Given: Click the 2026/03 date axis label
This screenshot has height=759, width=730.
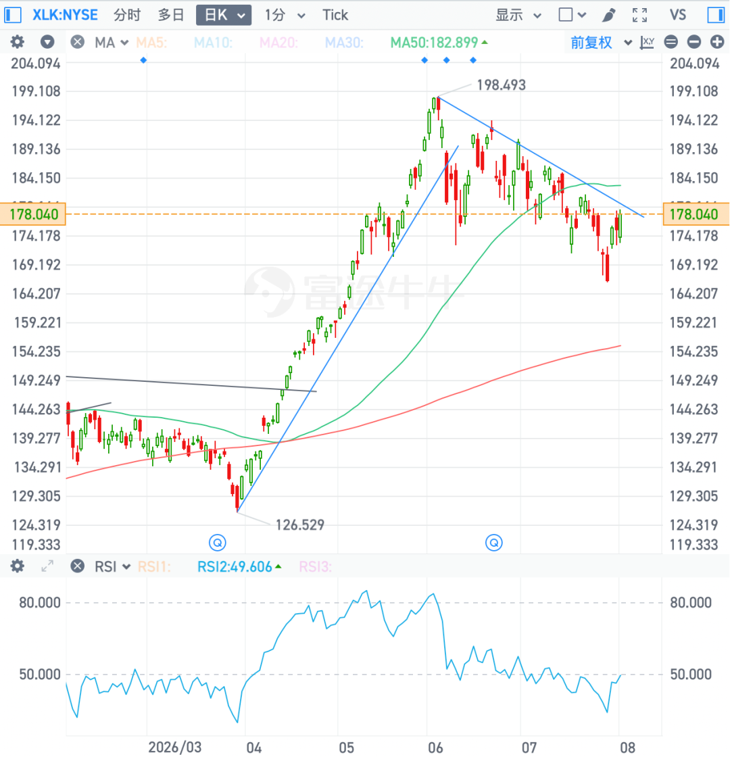Looking at the screenshot, I should (174, 747).
